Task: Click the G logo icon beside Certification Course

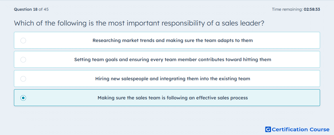Action: click(x=268, y=129)
